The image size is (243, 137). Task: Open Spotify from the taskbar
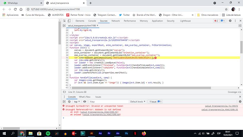click(48, 133)
